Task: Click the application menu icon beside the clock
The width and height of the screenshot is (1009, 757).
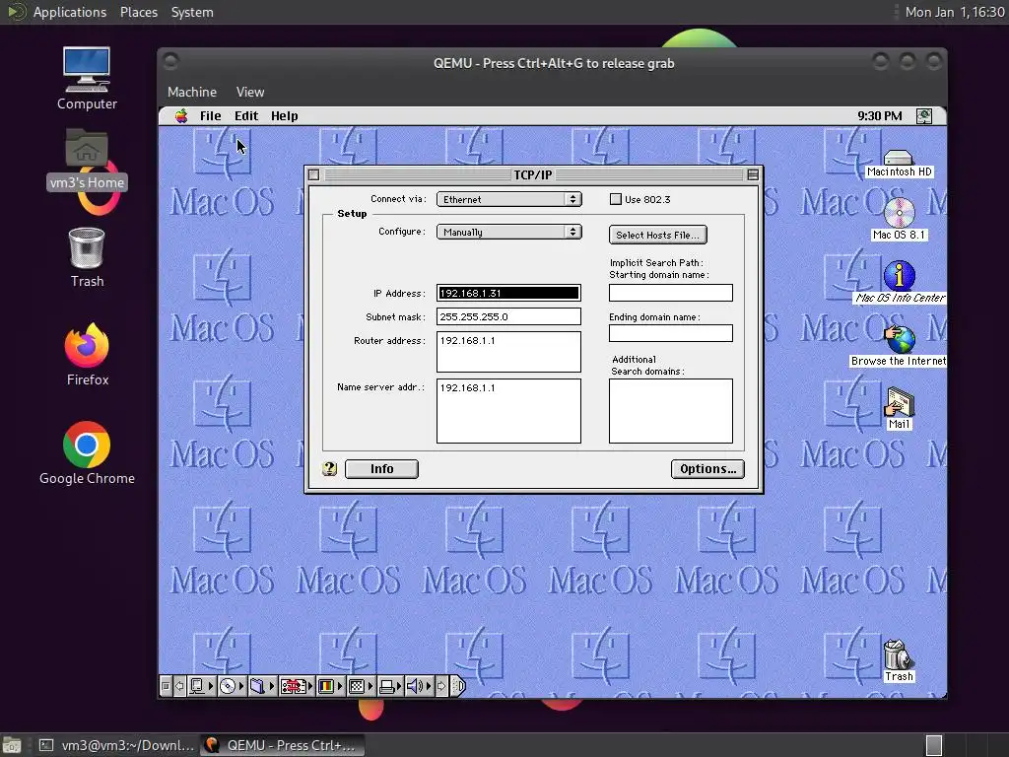Action: click(x=924, y=116)
